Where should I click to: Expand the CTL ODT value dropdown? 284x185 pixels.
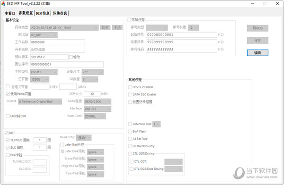click(x=173, y=162)
